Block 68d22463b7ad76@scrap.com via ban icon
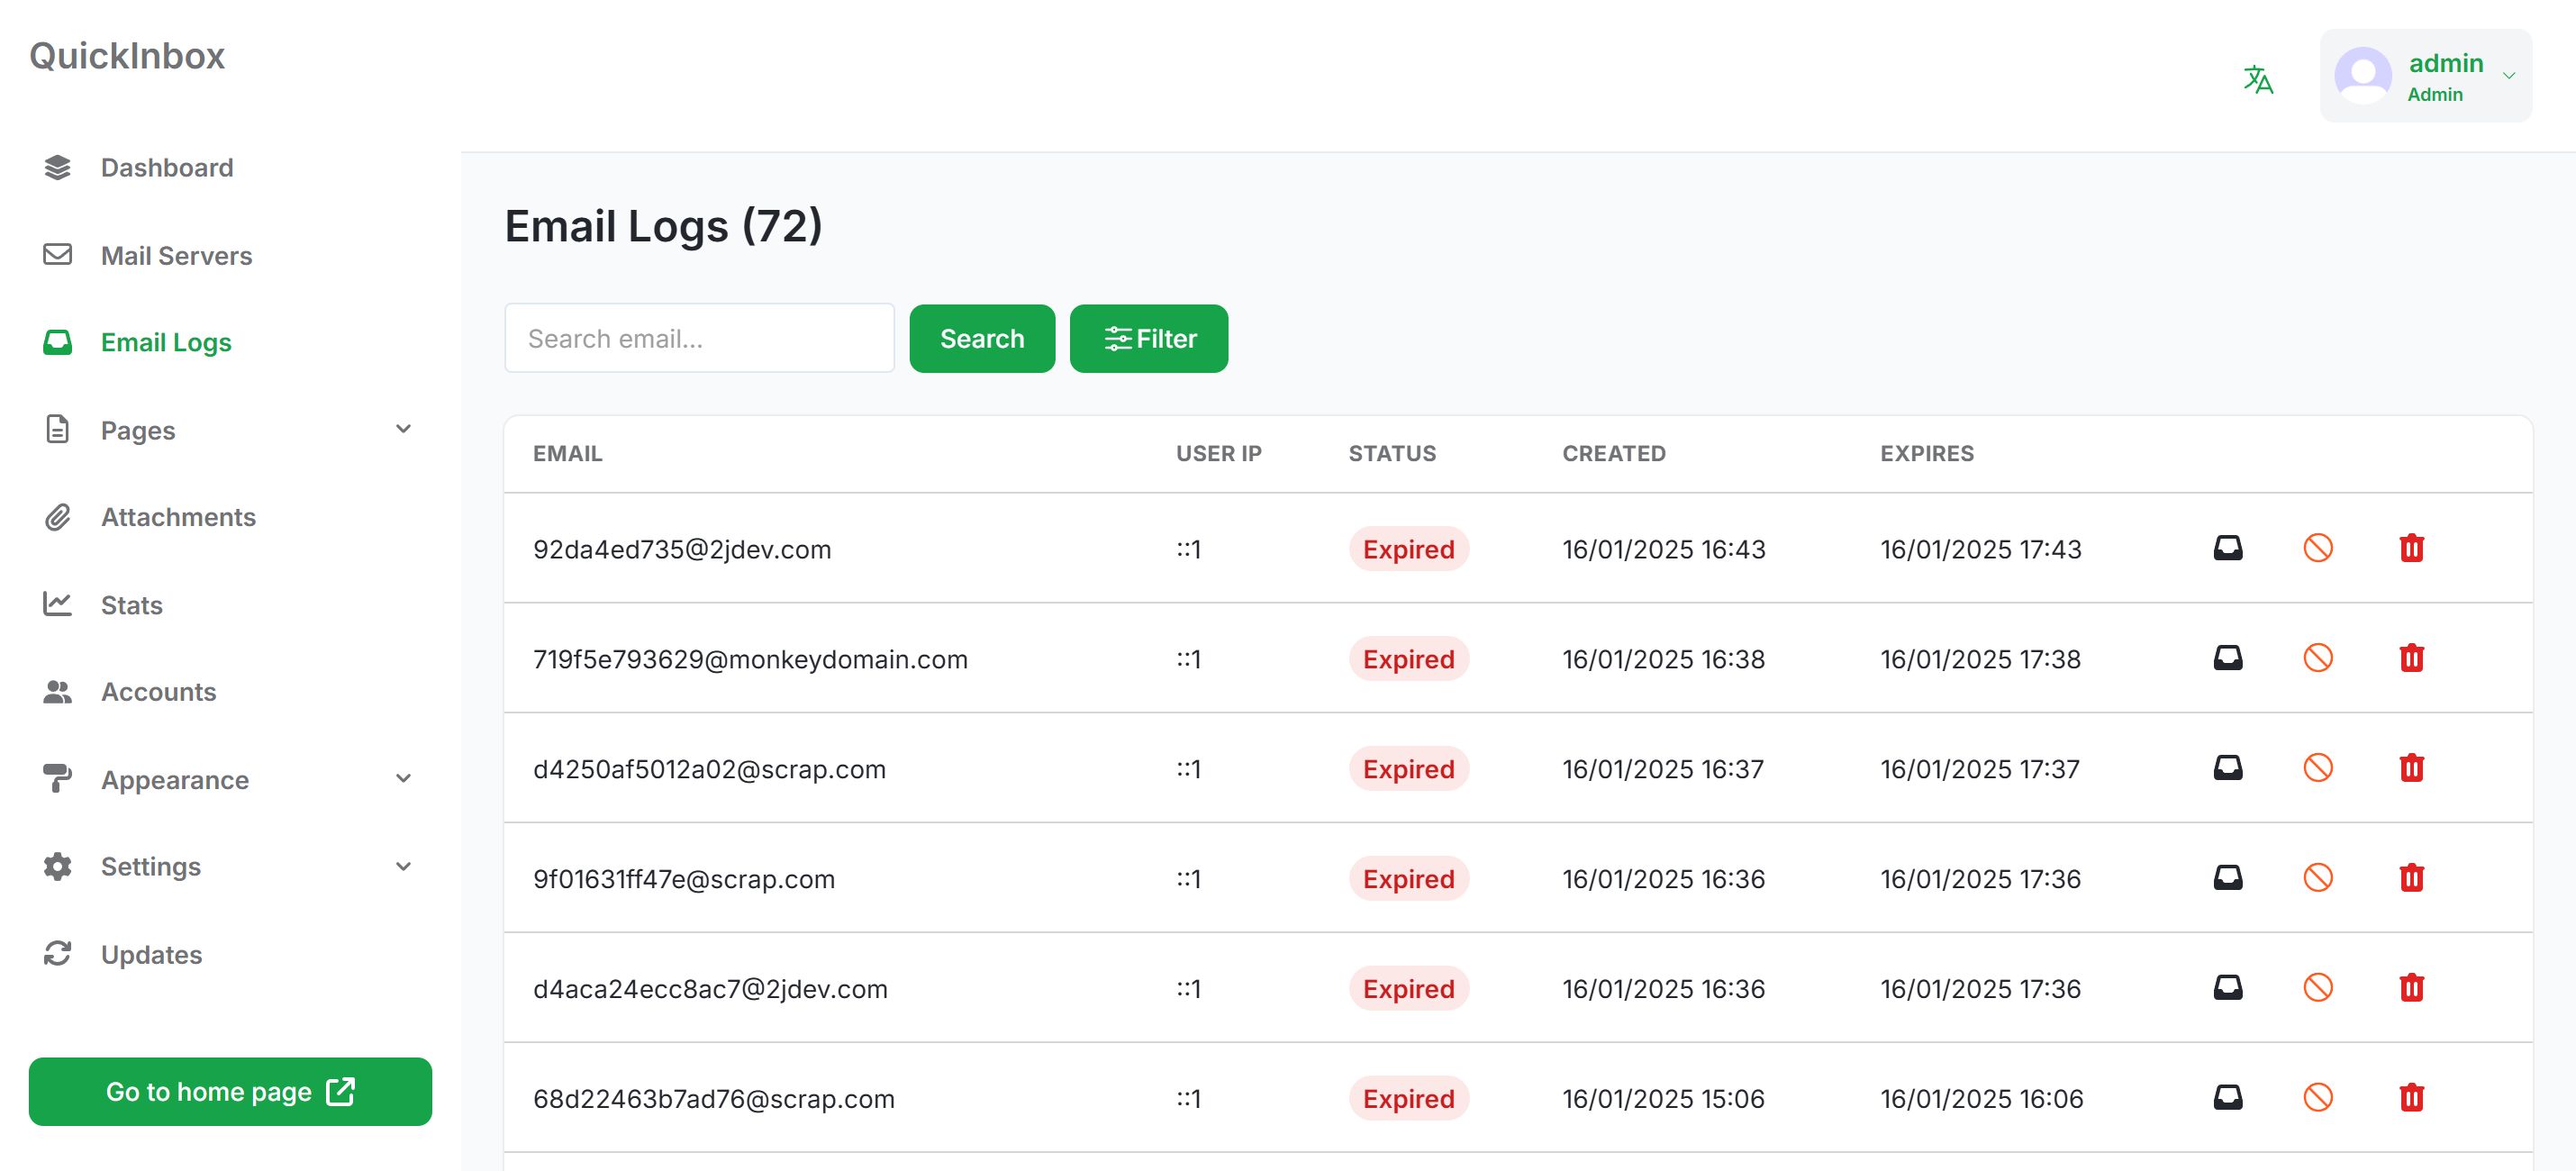Image resolution: width=2576 pixels, height=1171 pixels. tap(2317, 1098)
